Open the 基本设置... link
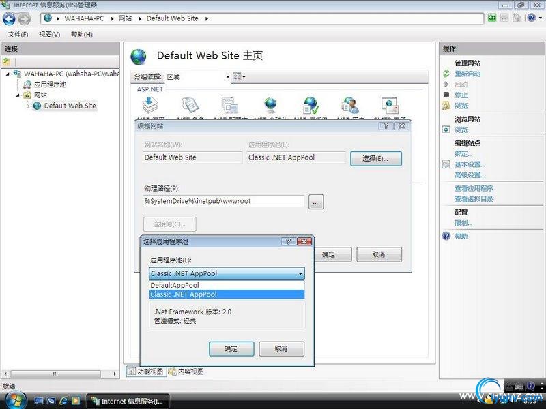 pyautogui.click(x=470, y=164)
